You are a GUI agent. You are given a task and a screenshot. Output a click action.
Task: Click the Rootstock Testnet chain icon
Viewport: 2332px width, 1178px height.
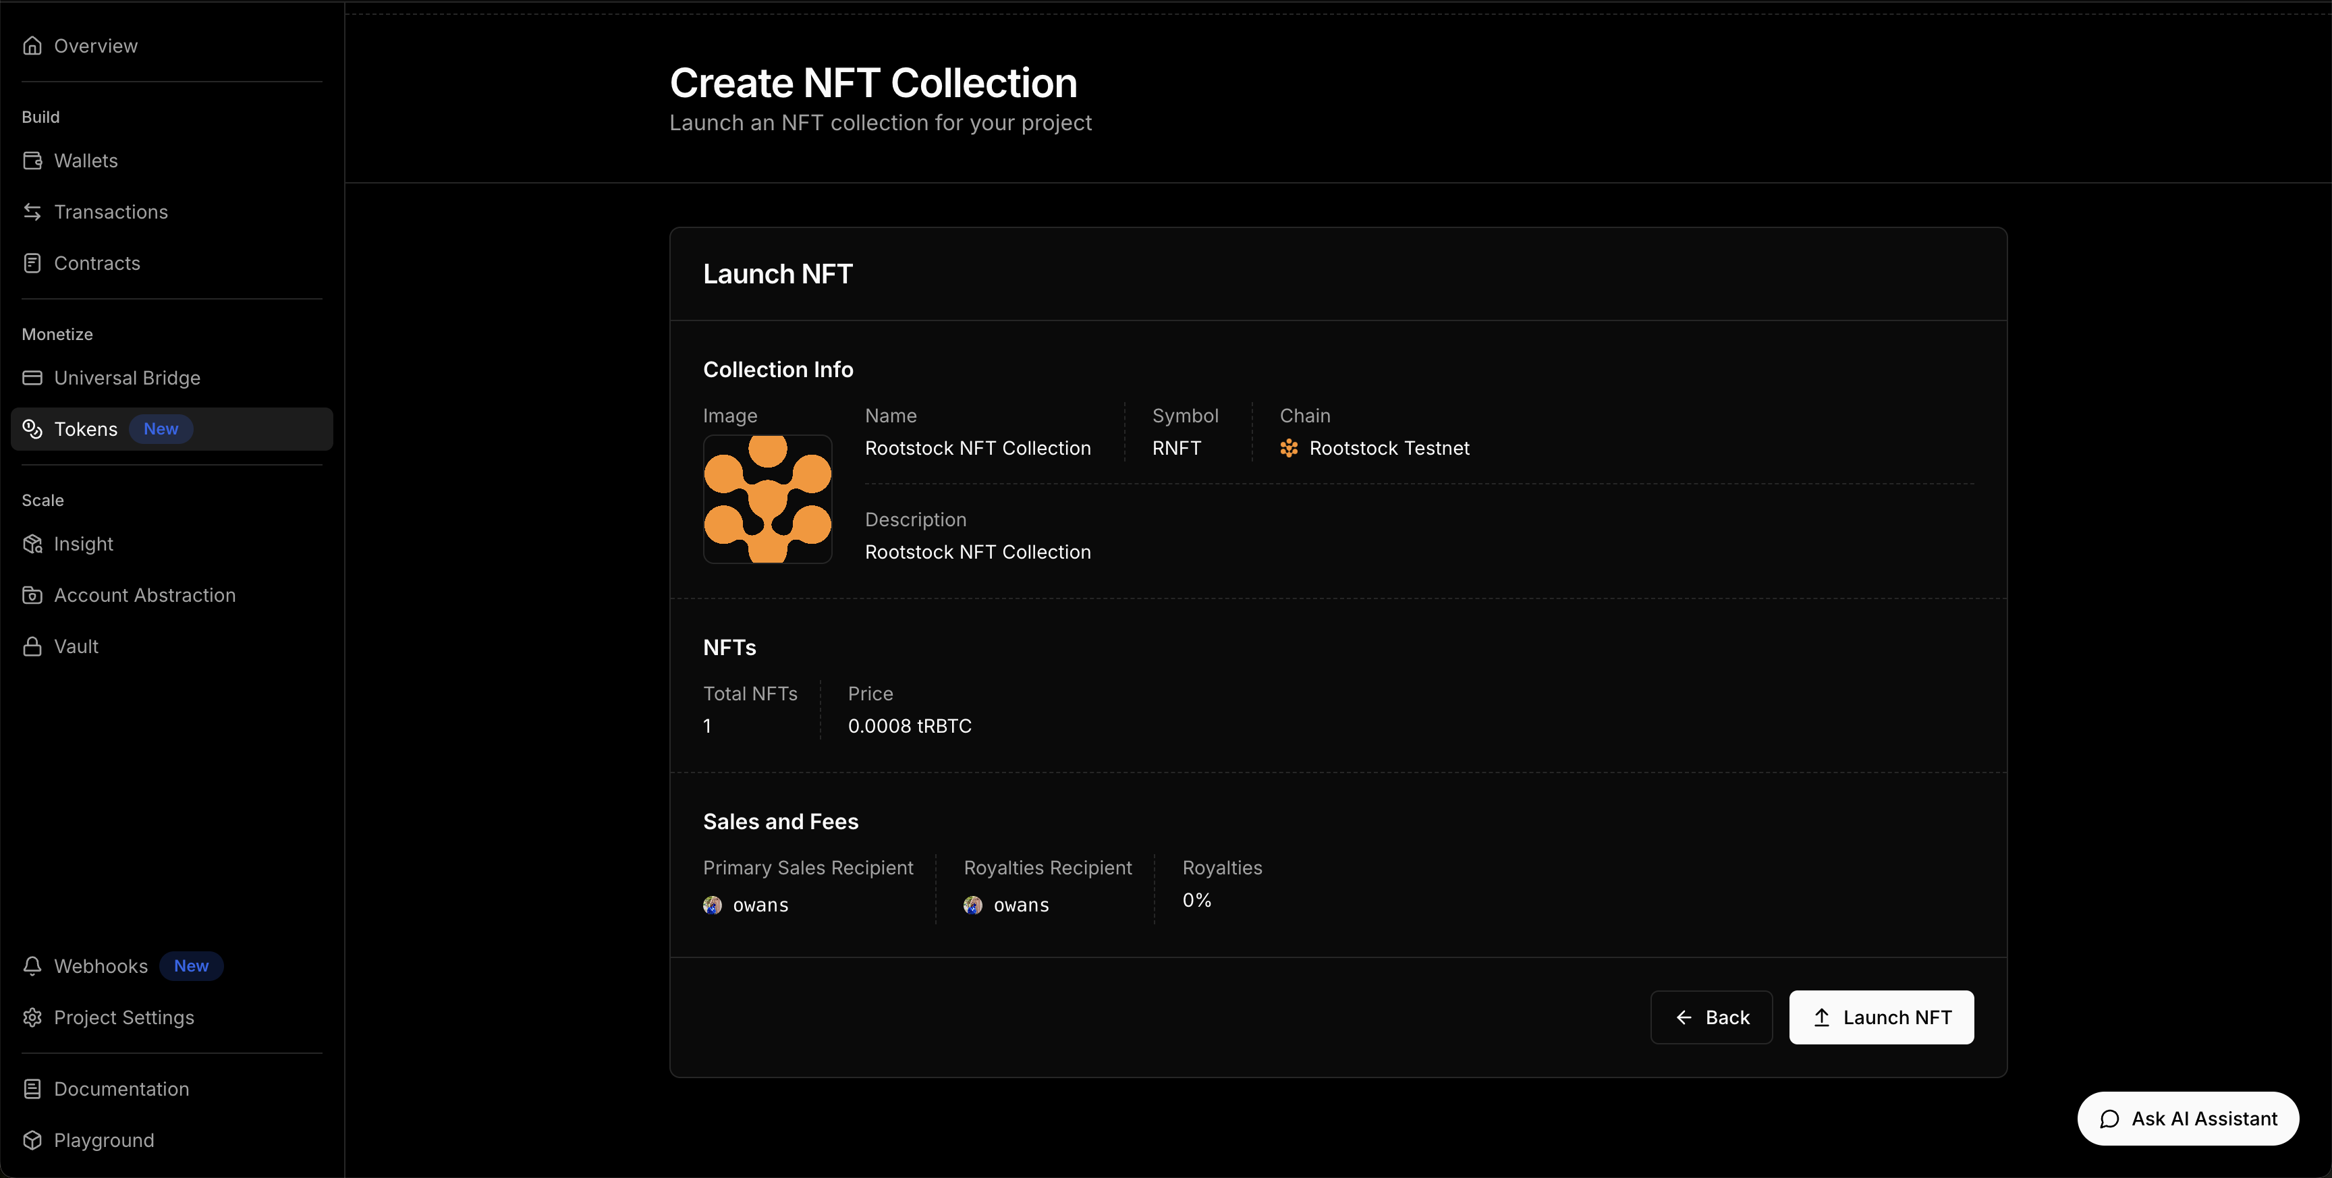(x=1289, y=447)
